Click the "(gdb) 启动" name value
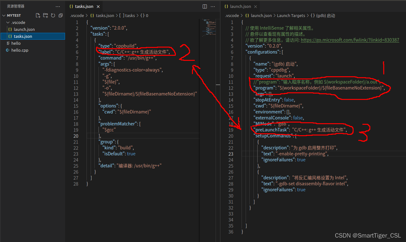This screenshot has height=242, width=406. click(x=284, y=64)
